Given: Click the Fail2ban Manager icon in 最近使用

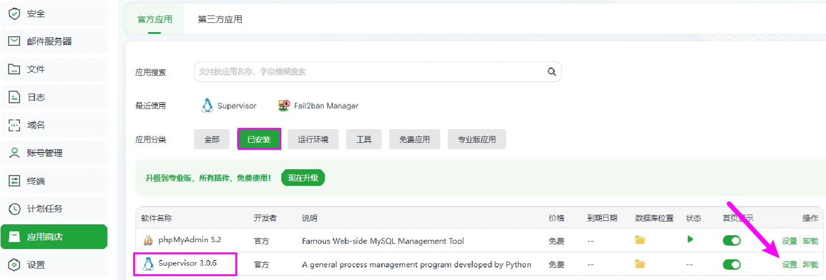Looking at the screenshot, I should tap(284, 106).
